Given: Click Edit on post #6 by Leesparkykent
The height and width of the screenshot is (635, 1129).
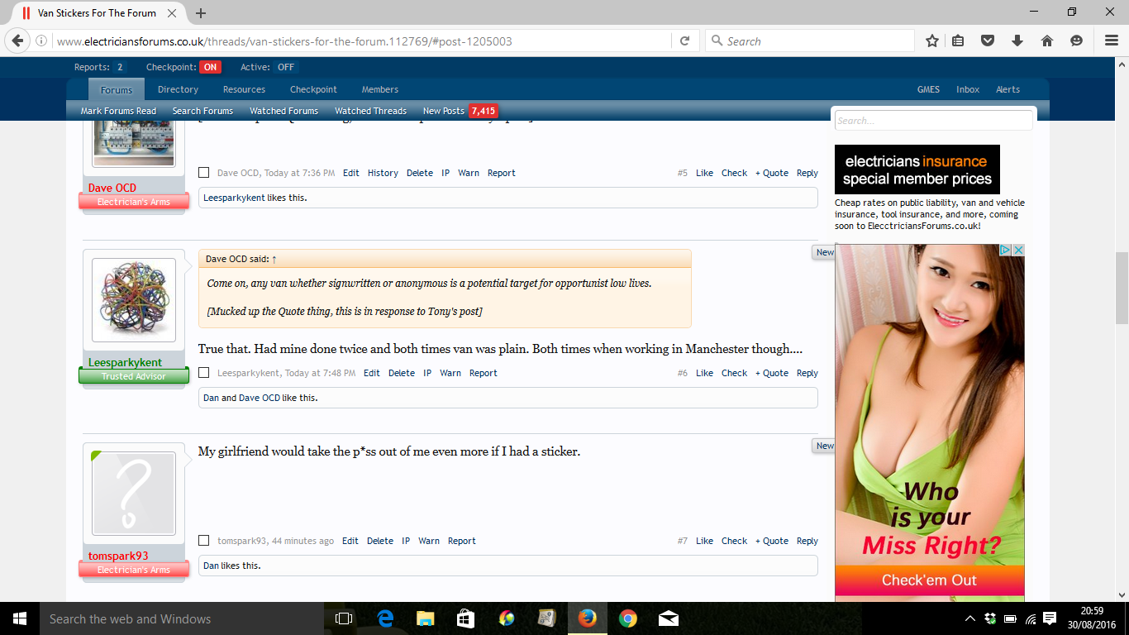Looking at the screenshot, I should [x=372, y=373].
